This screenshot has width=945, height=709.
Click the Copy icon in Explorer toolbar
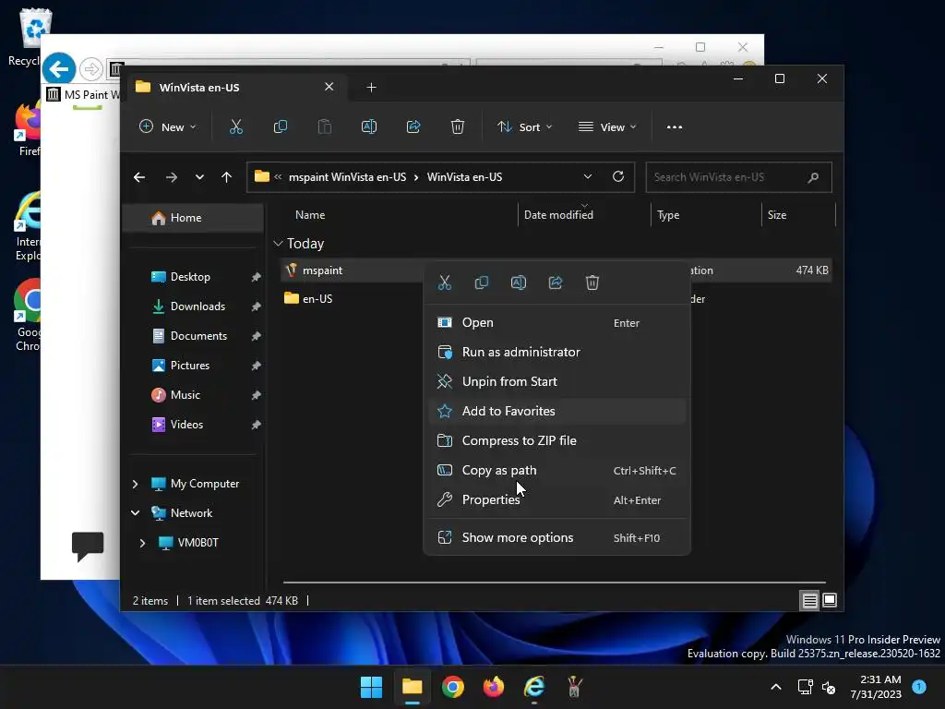281,126
